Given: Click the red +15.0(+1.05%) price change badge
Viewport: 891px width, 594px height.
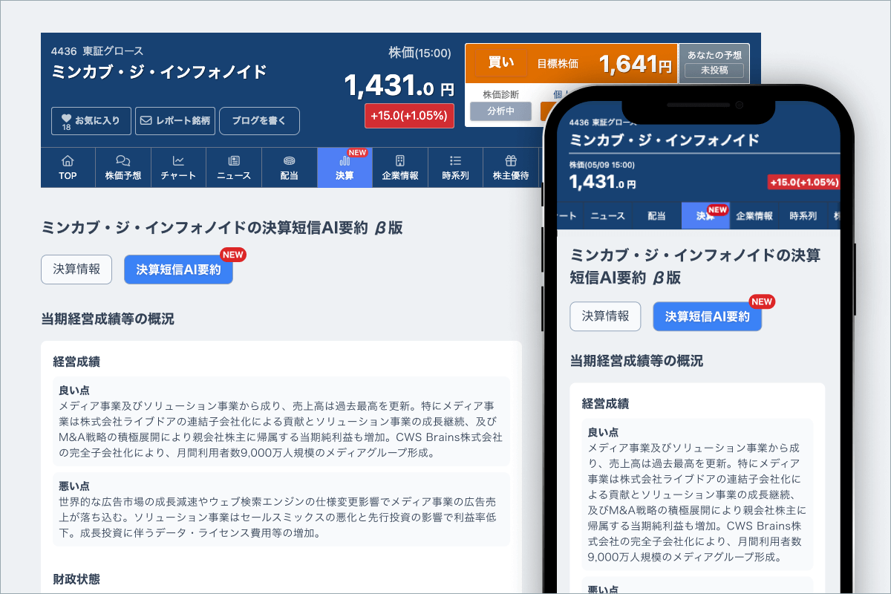Looking at the screenshot, I should (x=409, y=116).
